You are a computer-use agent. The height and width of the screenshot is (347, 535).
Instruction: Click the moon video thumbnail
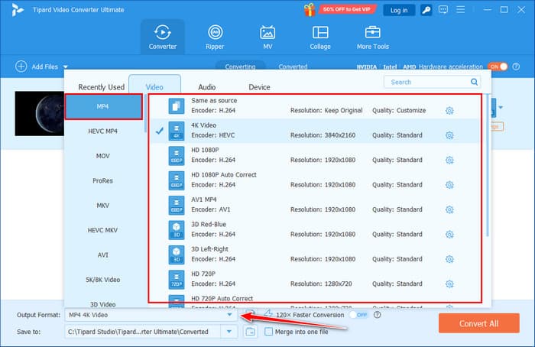coord(40,113)
